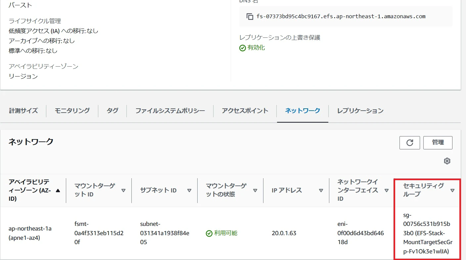The image size is (466, 260).
Task: Sort ascending by アベイラビリティーゾーン arrow
Action: tap(58, 190)
